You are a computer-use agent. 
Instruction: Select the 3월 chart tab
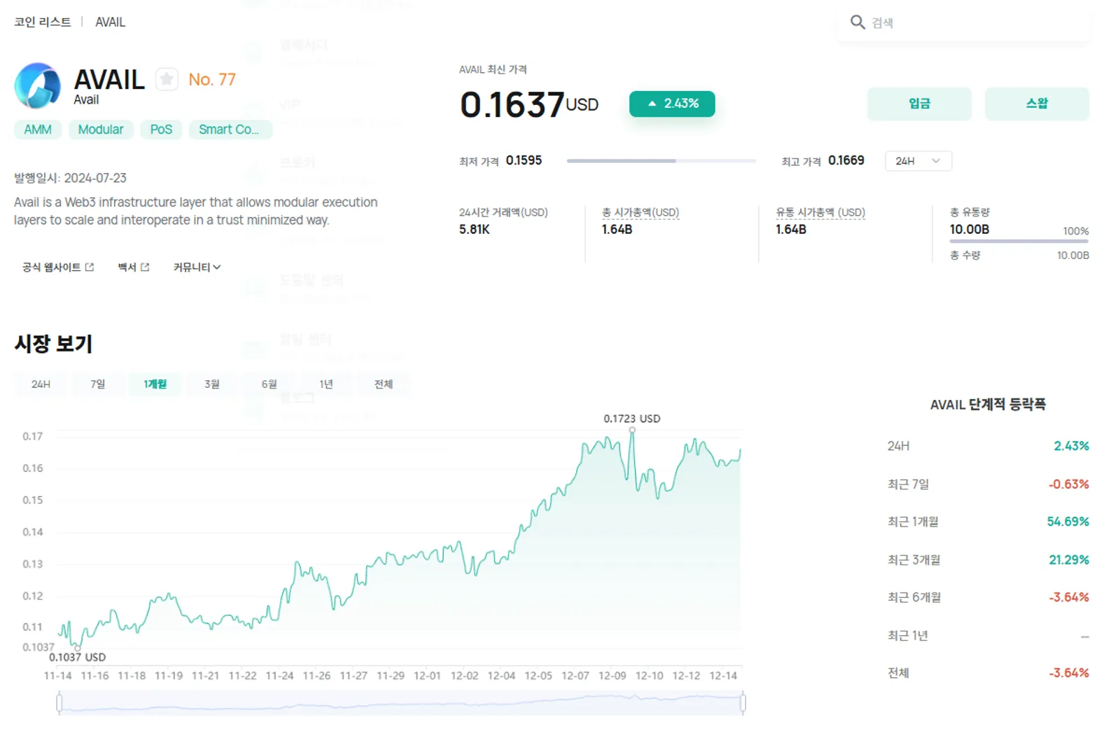point(212,384)
